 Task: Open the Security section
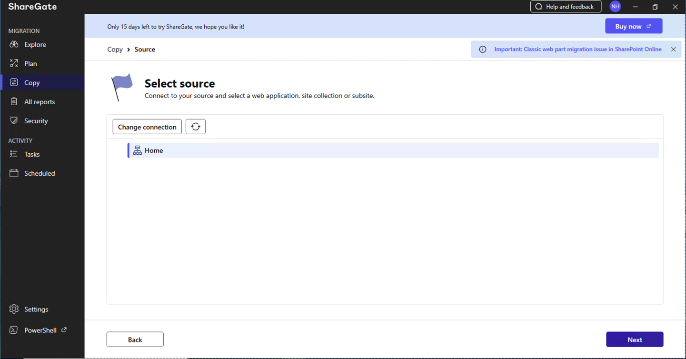coord(42,120)
